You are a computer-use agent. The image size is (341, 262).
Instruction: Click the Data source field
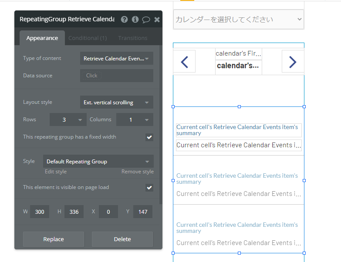click(116, 76)
